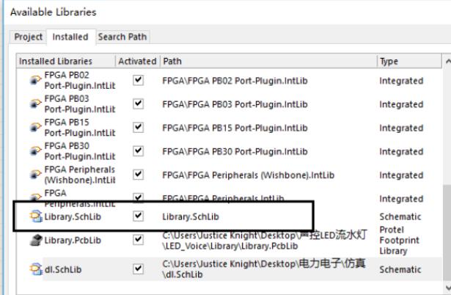Click the vertical scrollbar thumb
Viewport: 451px width, 295px height.
pyautogui.click(x=447, y=232)
